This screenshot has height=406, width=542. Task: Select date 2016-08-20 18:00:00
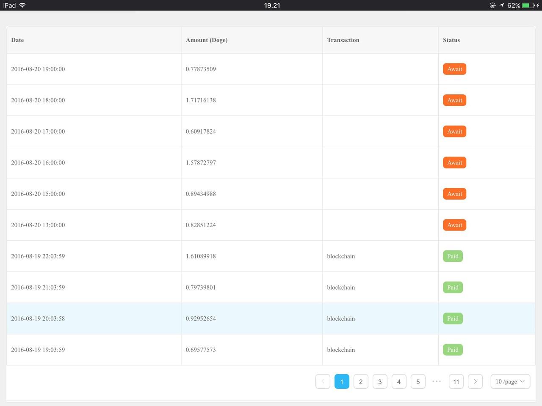pos(38,100)
